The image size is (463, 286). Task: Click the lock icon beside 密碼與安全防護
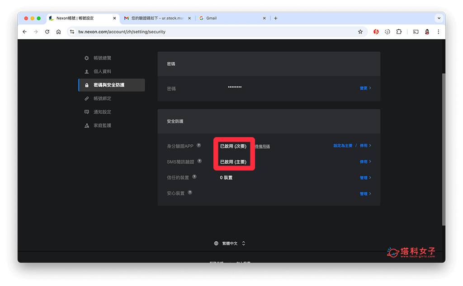(86, 85)
